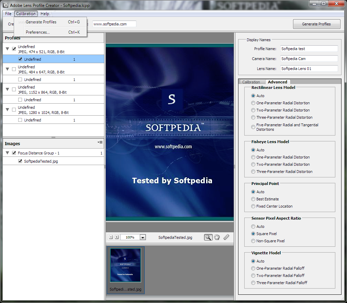Click the Profile Name field
This screenshot has width=347, height=303.
pyautogui.click(x=309, y=49)
